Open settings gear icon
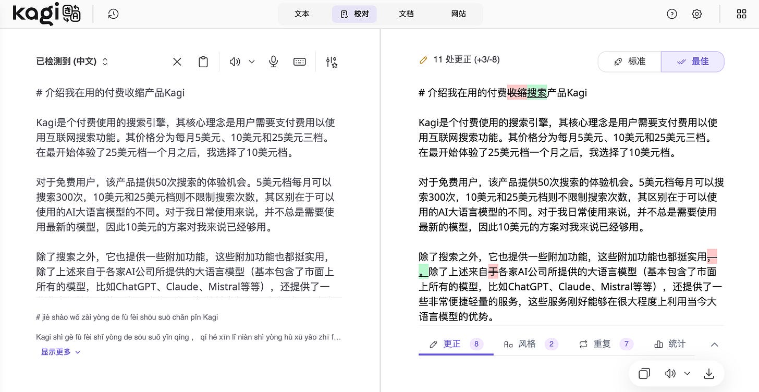 point(697,14)
